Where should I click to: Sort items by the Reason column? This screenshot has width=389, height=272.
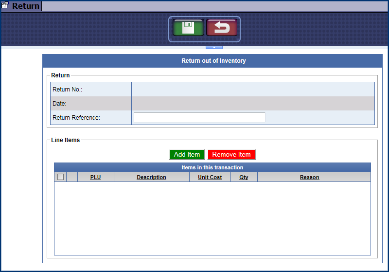(x=309, y=177)
